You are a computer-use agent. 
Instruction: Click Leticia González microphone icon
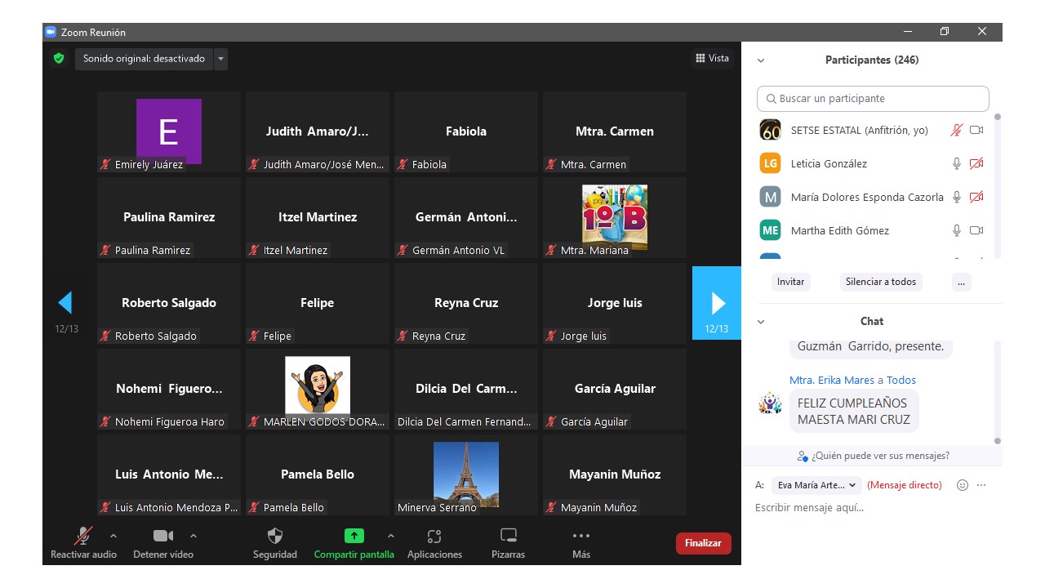(x=957, y=163)
